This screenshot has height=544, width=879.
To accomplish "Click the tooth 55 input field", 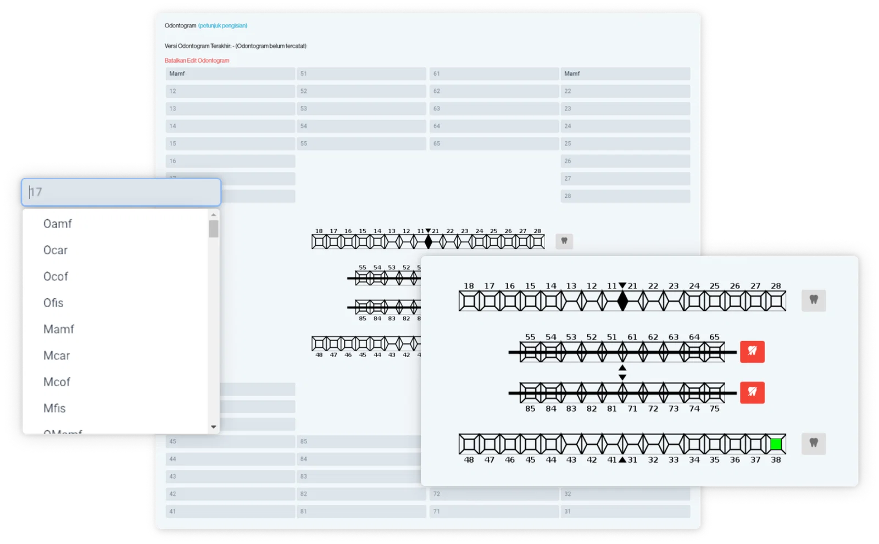I will (361, 143).
